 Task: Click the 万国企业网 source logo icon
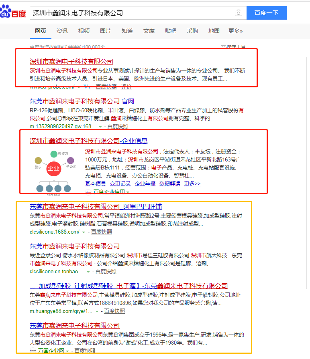click(33, 350)
